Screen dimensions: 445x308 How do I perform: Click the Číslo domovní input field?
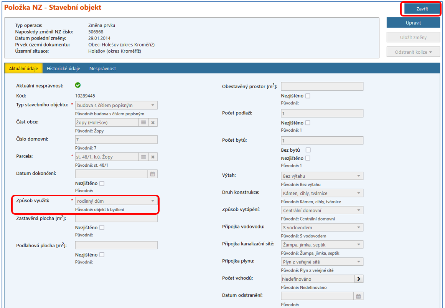pyautogui.click(x=116, y=140)
